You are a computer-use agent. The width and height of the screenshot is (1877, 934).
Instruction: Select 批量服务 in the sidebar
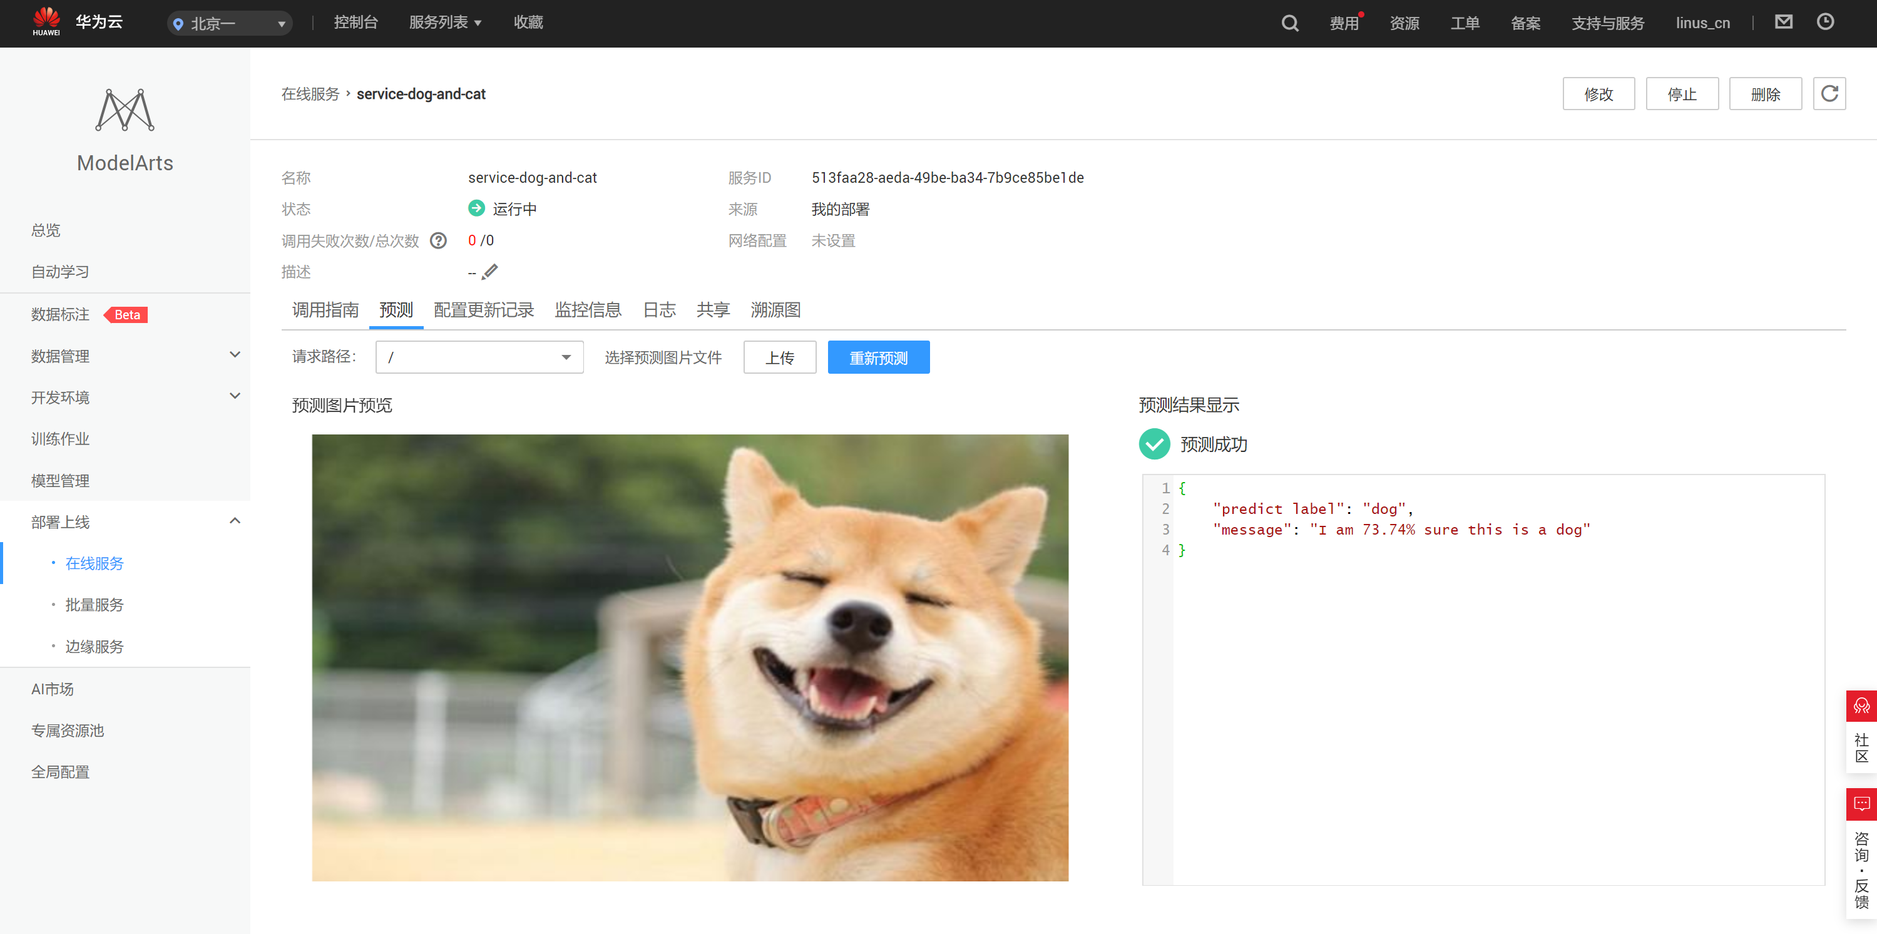(x=94, y=605)
